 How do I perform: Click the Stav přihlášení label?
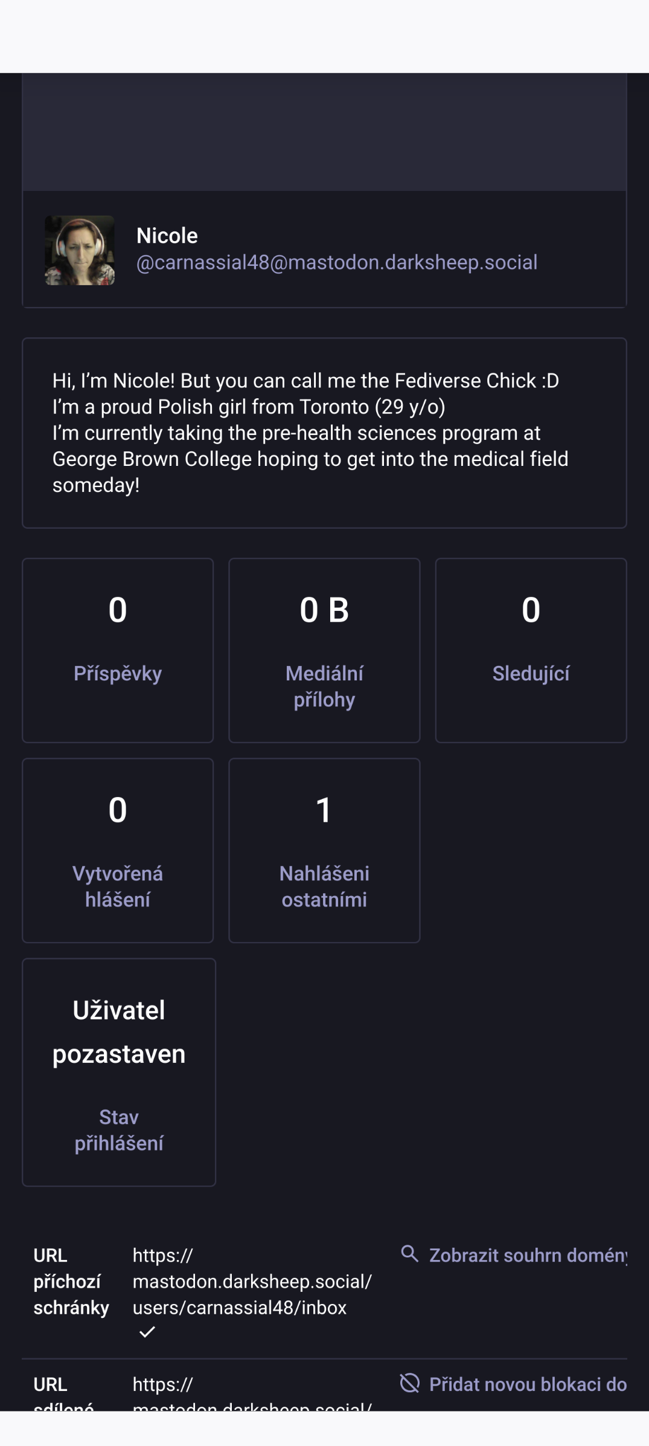[x=119, y=1130]
